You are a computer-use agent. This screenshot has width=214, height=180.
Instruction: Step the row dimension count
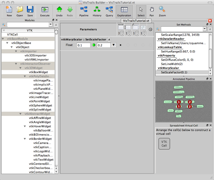[130, 33]
